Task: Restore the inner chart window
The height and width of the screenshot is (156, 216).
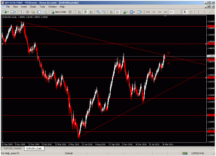Action: coord(209,7)
